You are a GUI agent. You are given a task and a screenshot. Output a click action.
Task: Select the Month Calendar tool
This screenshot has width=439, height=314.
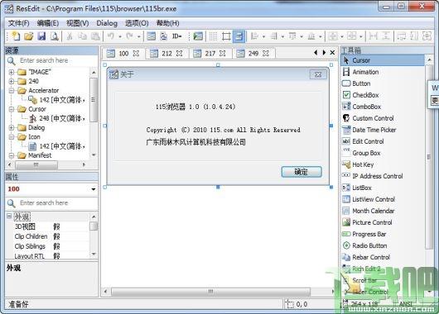coord(368,211)
